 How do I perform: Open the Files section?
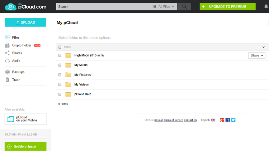pos(16,37)
